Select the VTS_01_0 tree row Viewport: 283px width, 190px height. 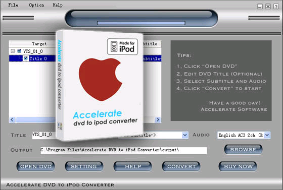click(x=33, y=51)
